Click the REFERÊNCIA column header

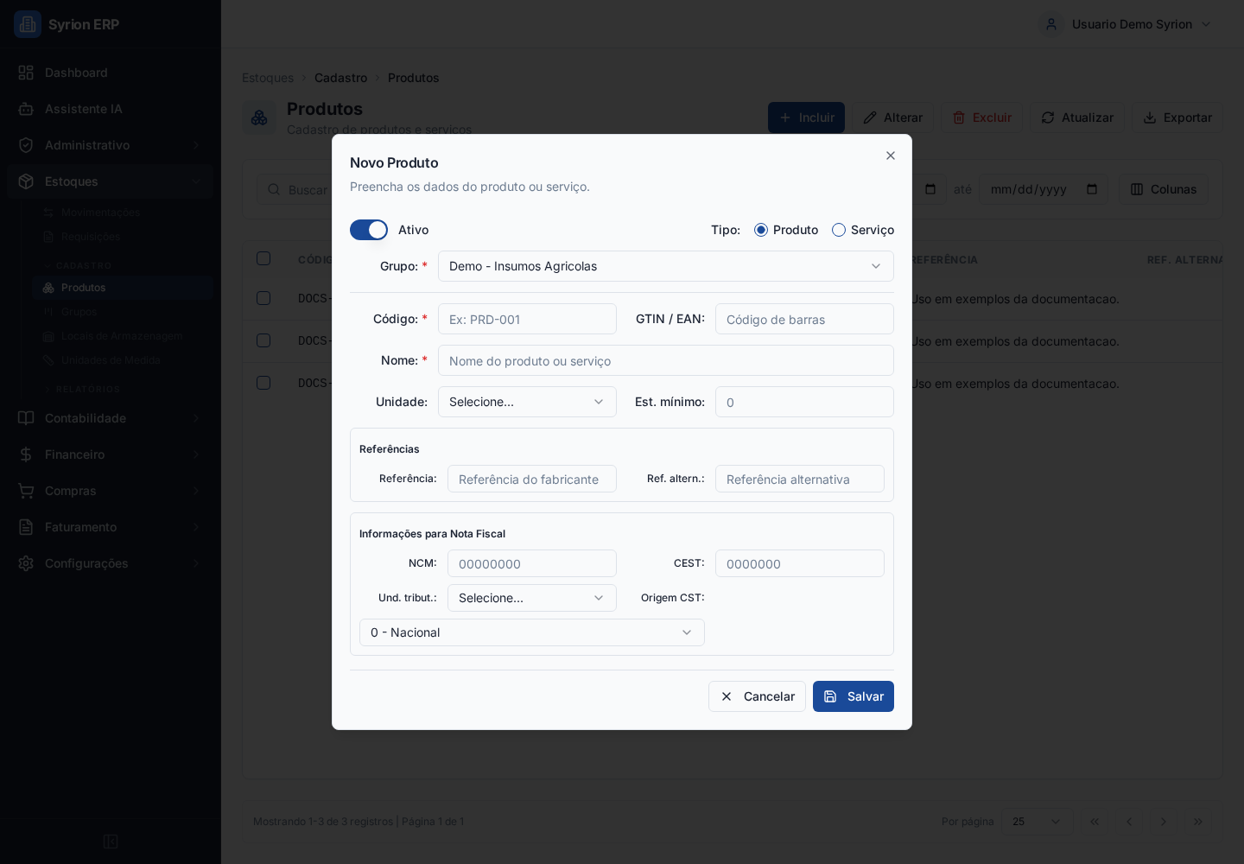pyautogui.click(x=944, y=260)
